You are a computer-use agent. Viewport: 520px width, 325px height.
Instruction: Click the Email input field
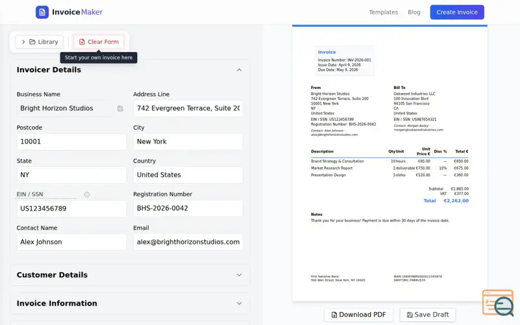pos(188,242)
